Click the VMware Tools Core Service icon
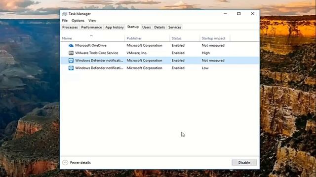The width and height of the screenshot is (316, 177). click(x=71, y=53)
